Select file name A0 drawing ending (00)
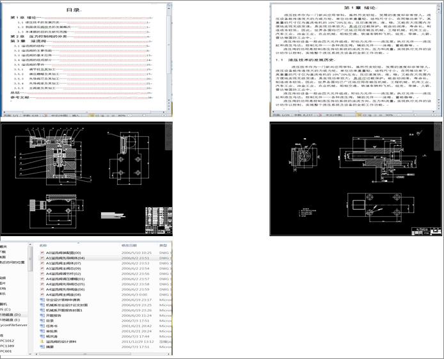 pos(63,253)
